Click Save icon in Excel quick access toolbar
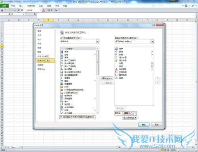The width and height of the screenshot is (198, 152). click(x=2, y=10)
